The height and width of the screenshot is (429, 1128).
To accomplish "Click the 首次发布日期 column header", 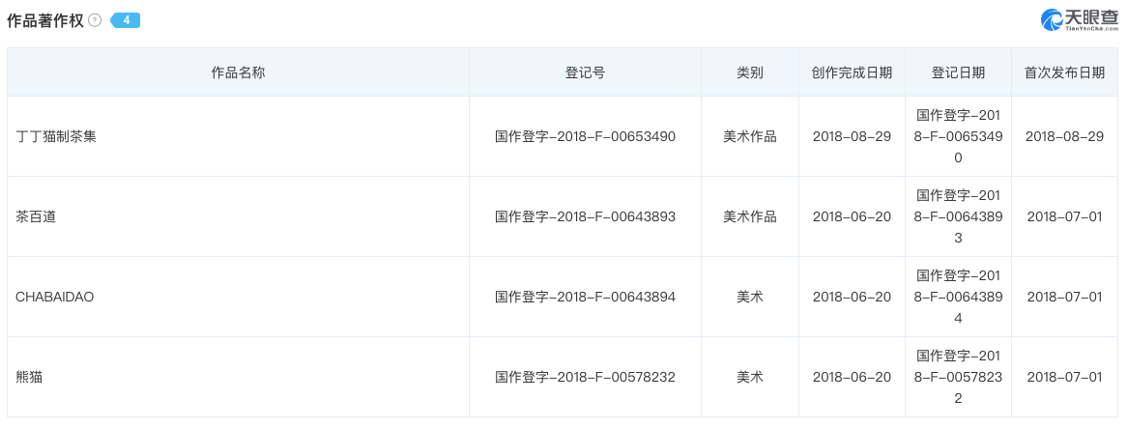I will [x=1063, y=72].
